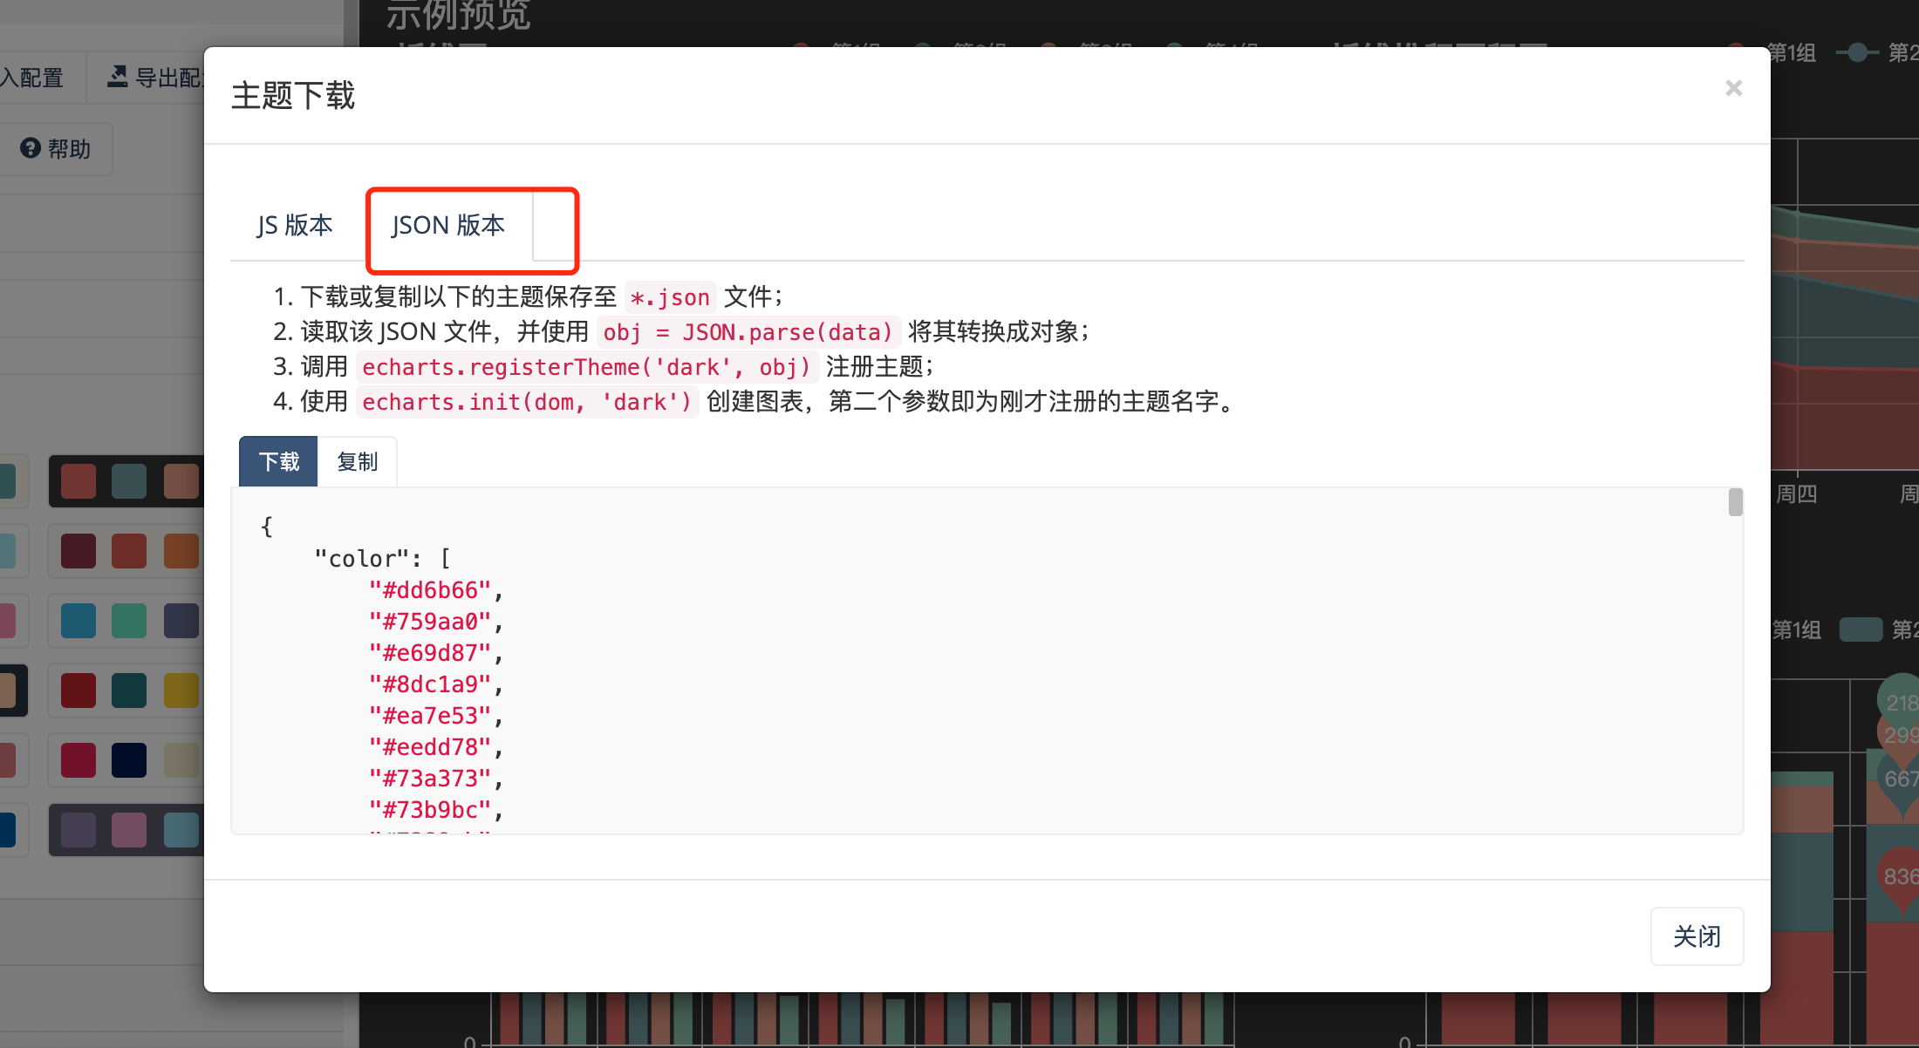The height and width of the screenshot is (1048, 1919).
Task: Choose the green swatch in third theme row
Action: click(129, 621)
